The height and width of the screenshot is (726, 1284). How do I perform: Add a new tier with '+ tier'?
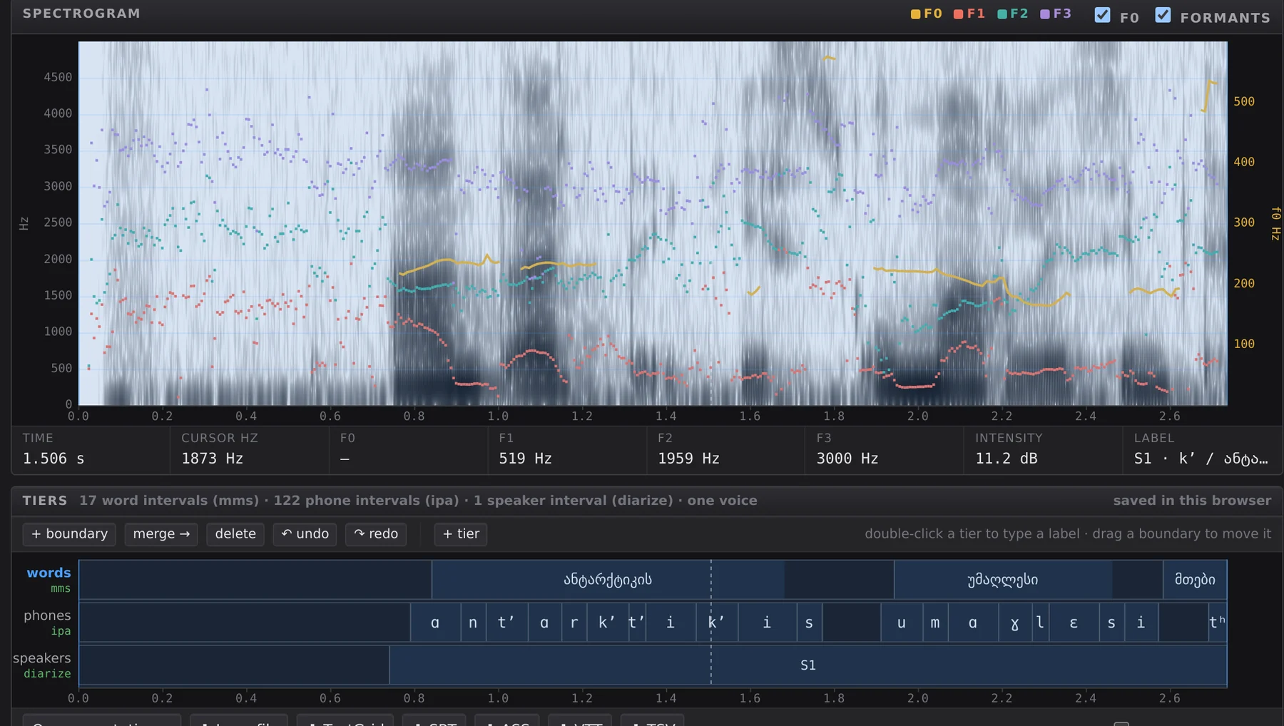pos(461,534)
